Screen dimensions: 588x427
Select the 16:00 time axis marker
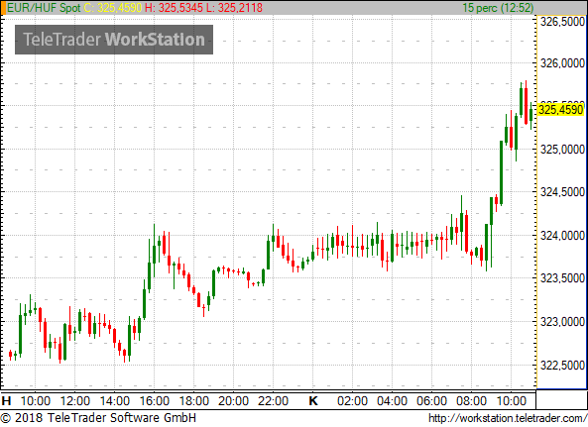click(x=155, y=401)
